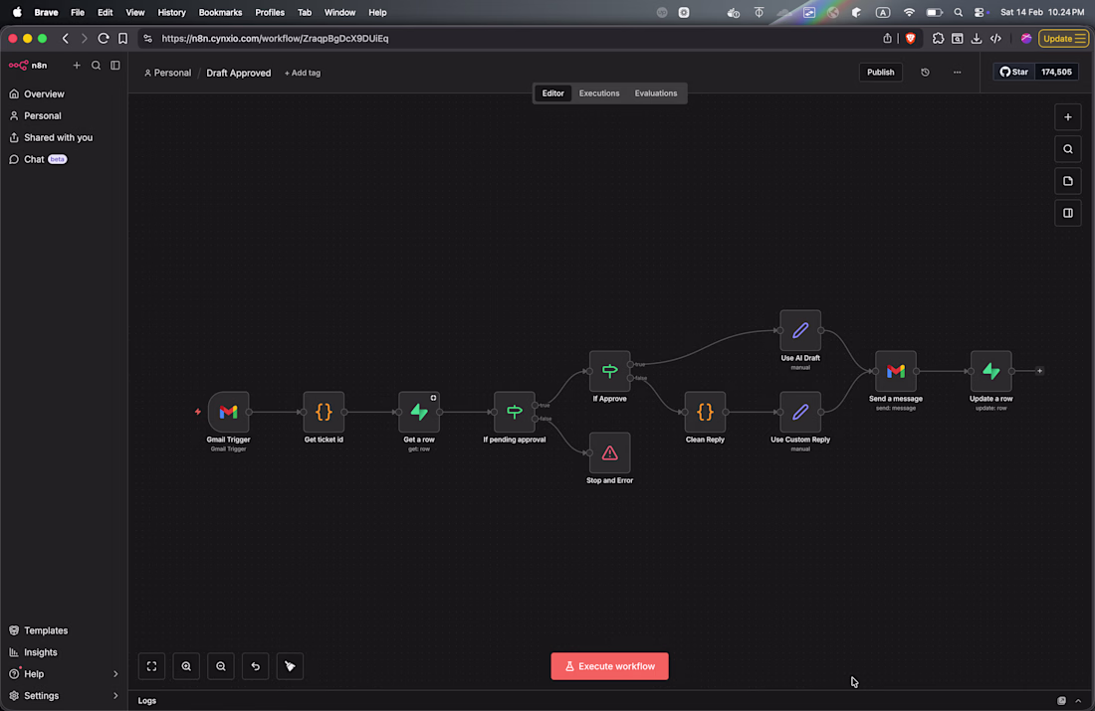Reset canvas zoom
This screenshot has height=711, width=1095.
point(256,666)
